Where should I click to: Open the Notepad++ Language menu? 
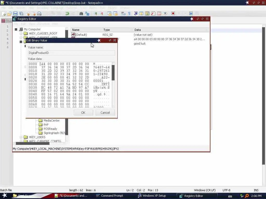pyautogui.click(x=57, y=8)
